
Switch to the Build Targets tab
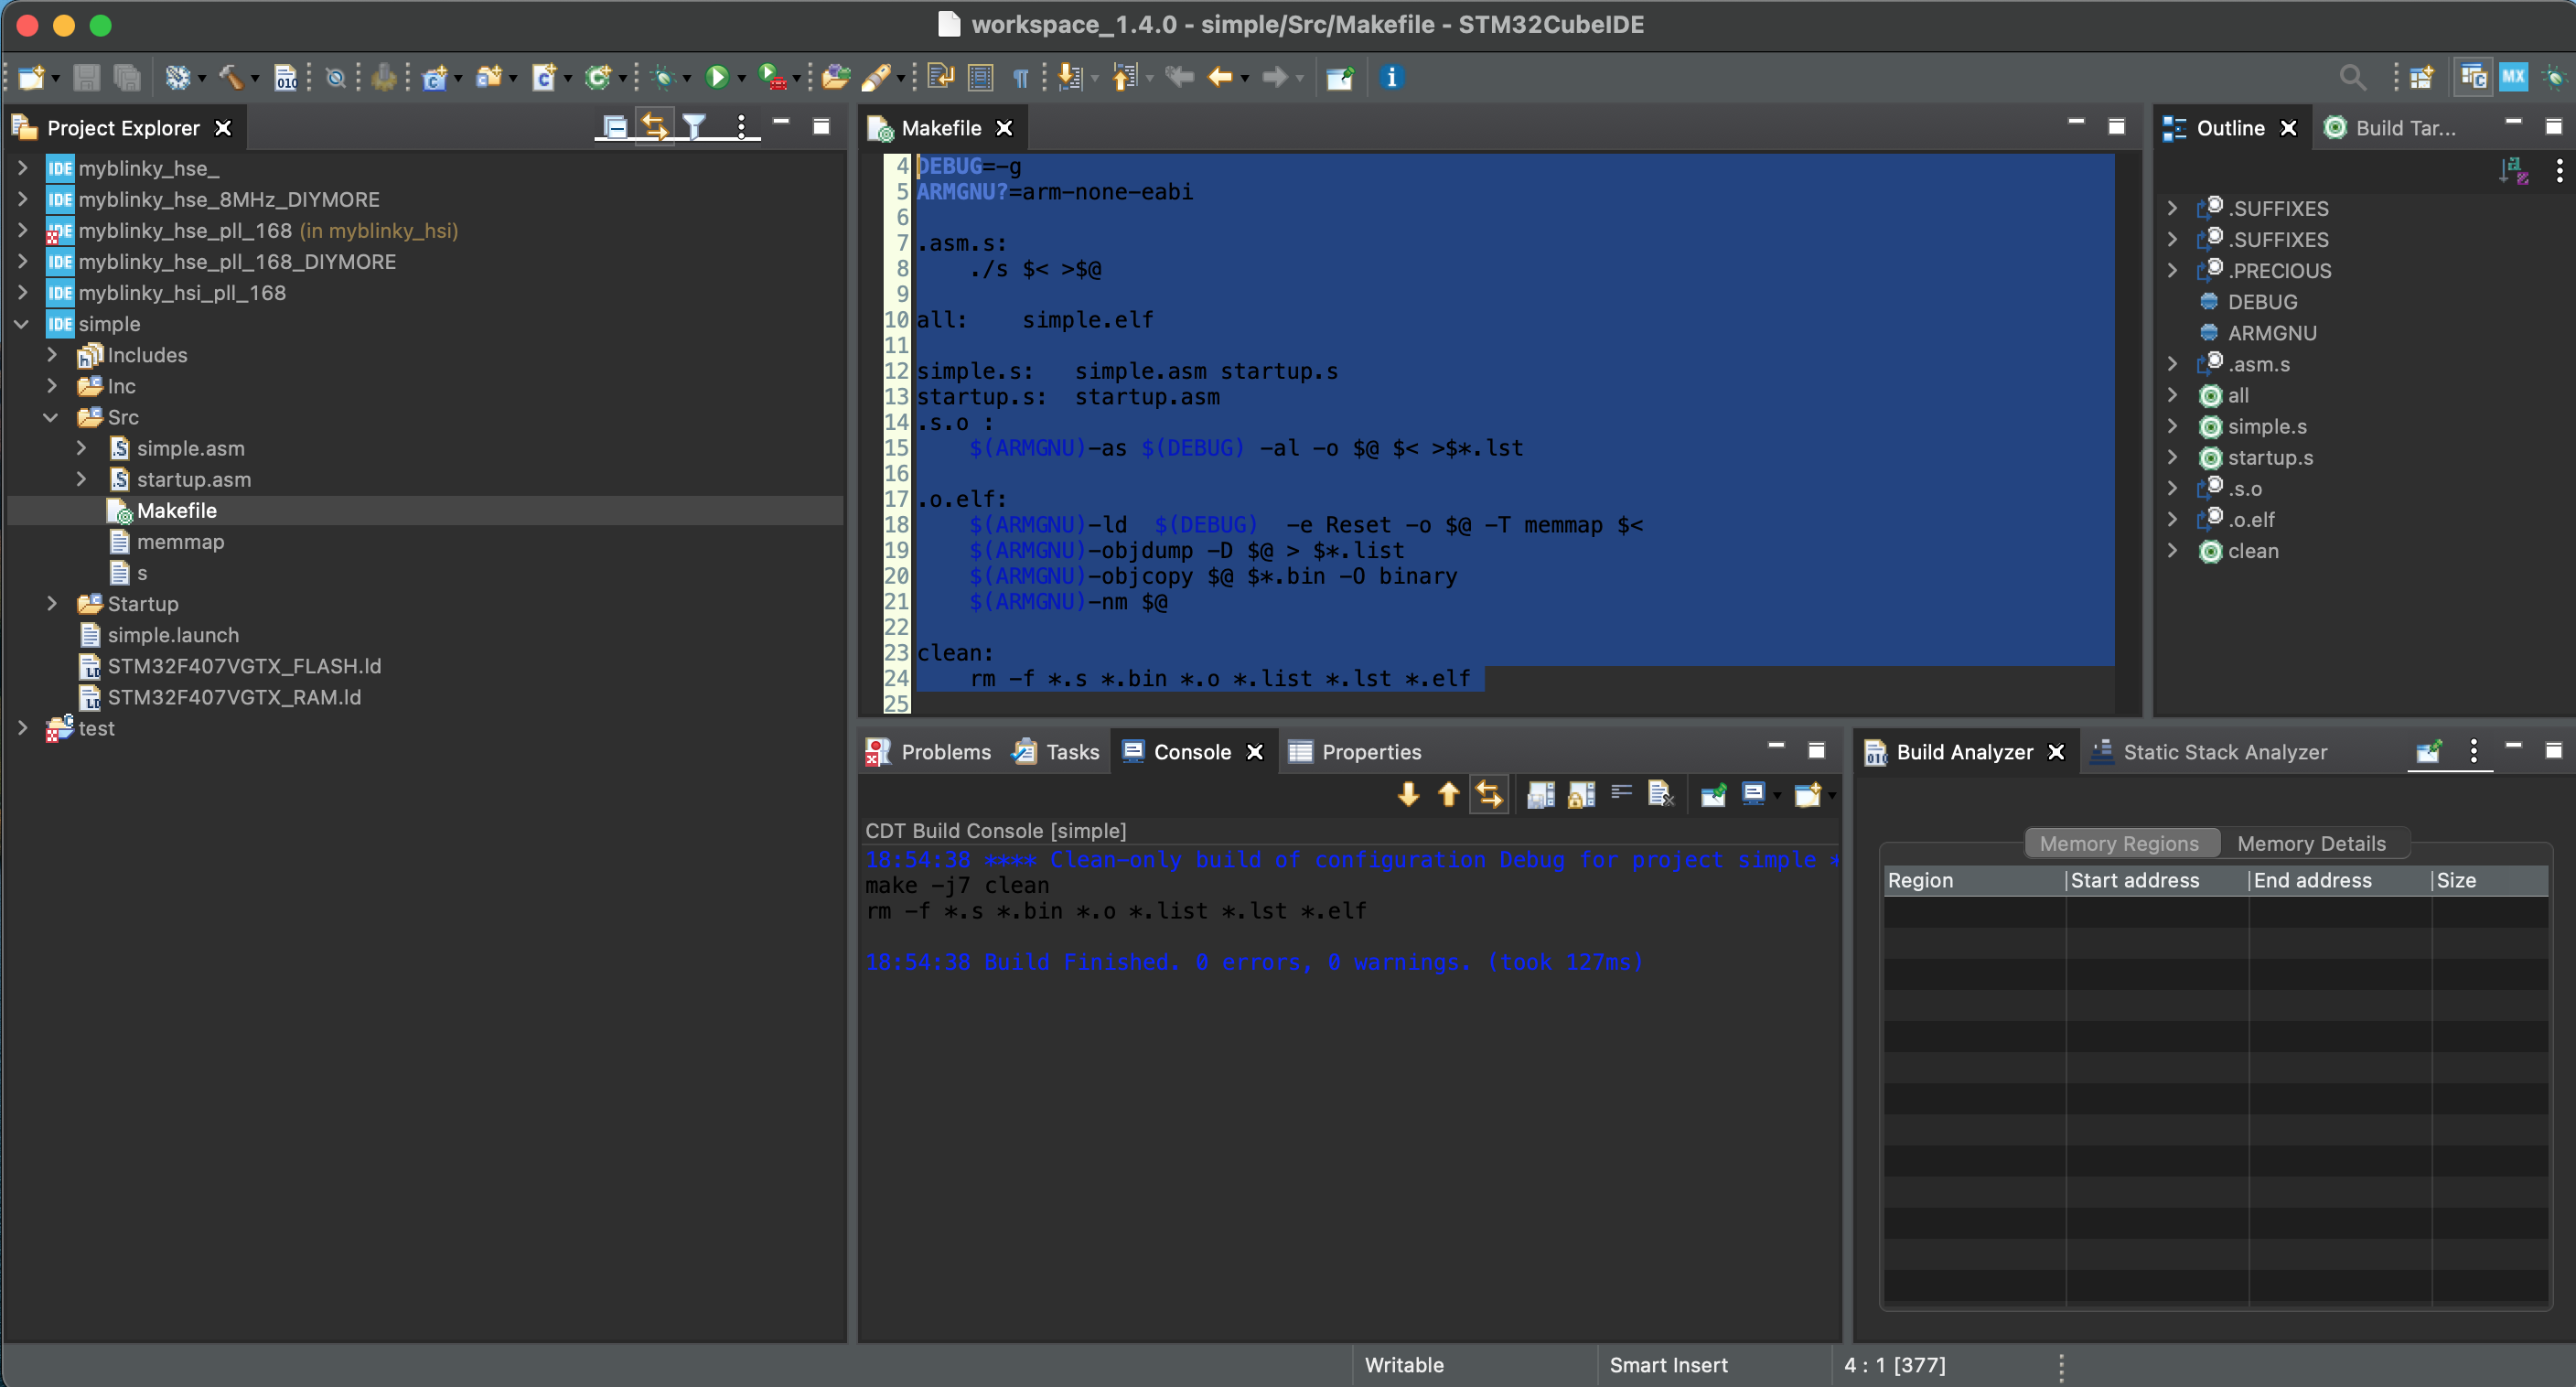(x=2390, y=128)
